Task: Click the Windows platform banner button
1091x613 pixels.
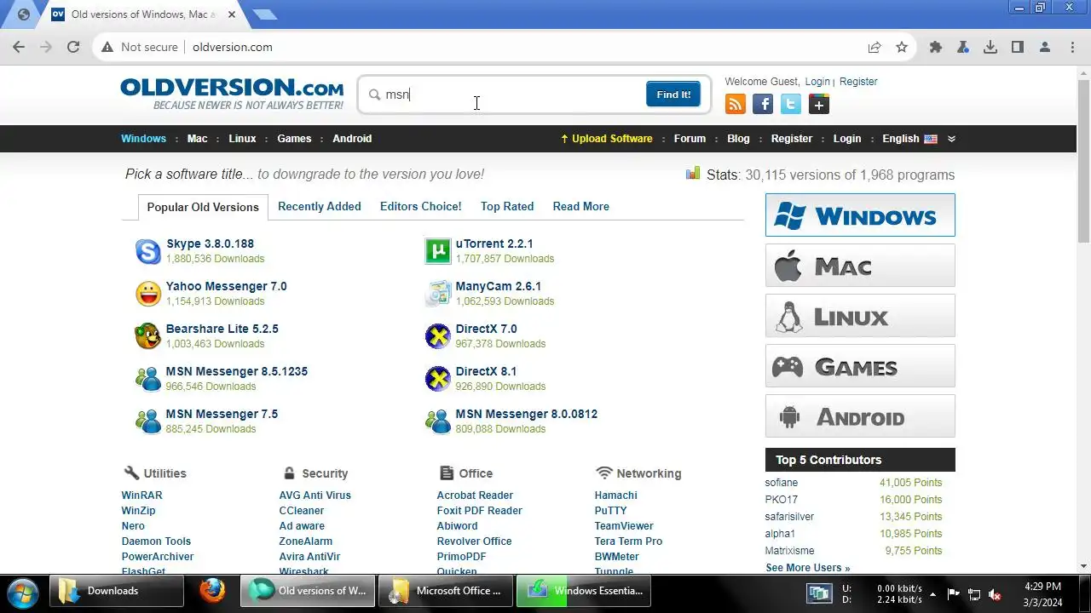Action: point(860,215)
